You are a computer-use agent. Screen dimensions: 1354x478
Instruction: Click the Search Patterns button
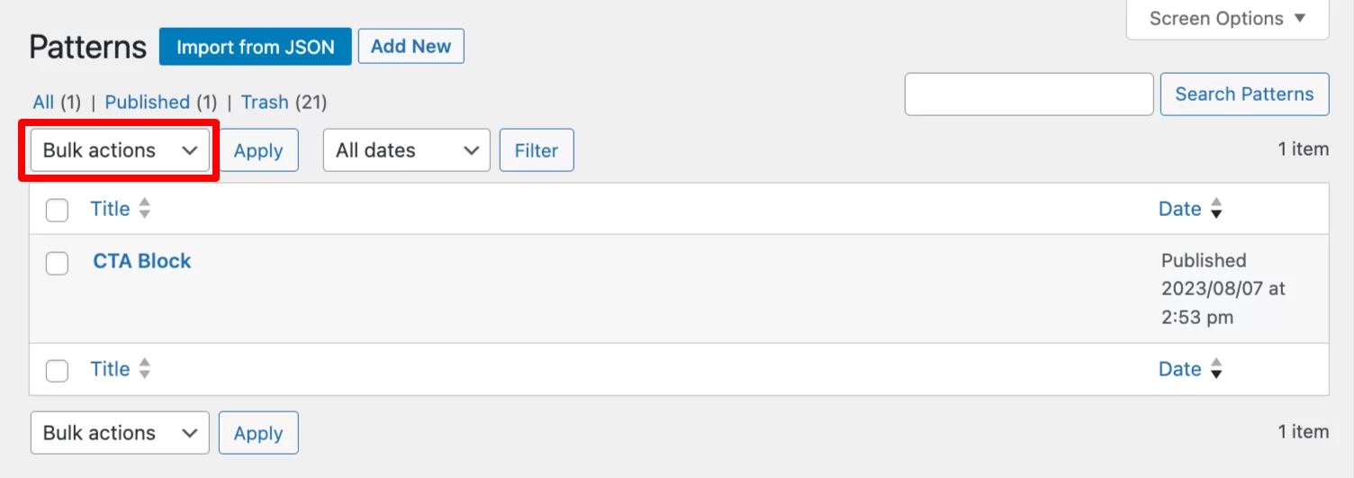[x=1245, y=95]
